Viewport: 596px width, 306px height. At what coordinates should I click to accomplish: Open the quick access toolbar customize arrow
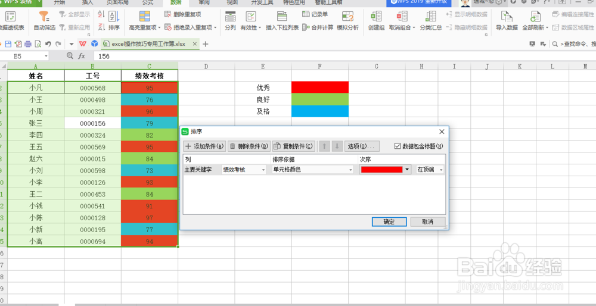(72, 44)
